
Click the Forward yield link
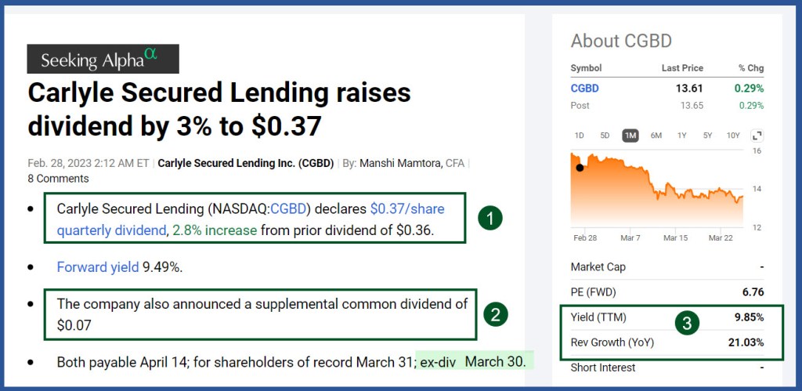98,267
